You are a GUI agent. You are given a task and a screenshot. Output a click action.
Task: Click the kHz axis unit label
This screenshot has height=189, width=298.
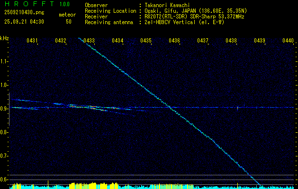4,38
